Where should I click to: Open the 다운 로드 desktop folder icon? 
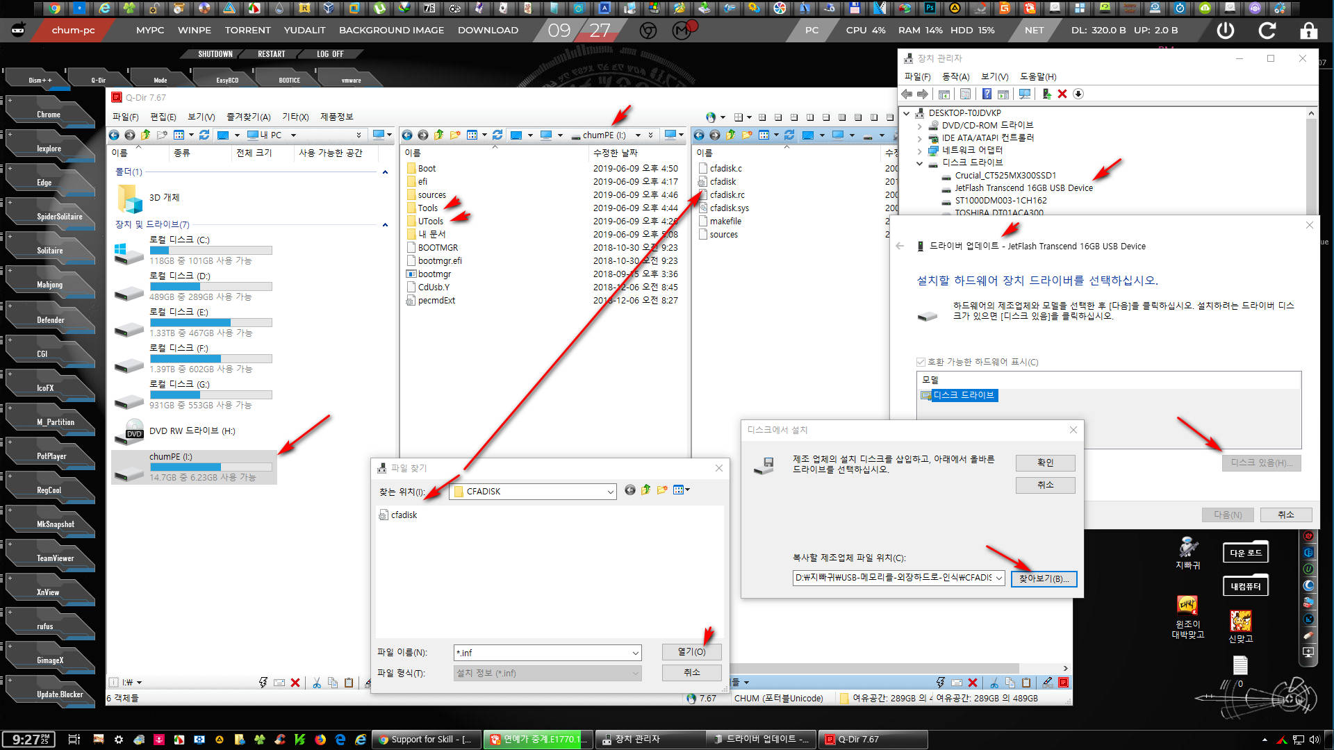pos(1245,553)
